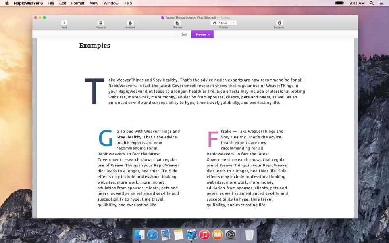Open Mail from the Dock

(166, 235)
